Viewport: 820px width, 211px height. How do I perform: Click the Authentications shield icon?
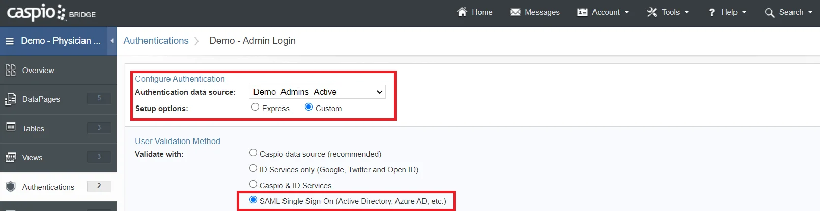(11, 187)
